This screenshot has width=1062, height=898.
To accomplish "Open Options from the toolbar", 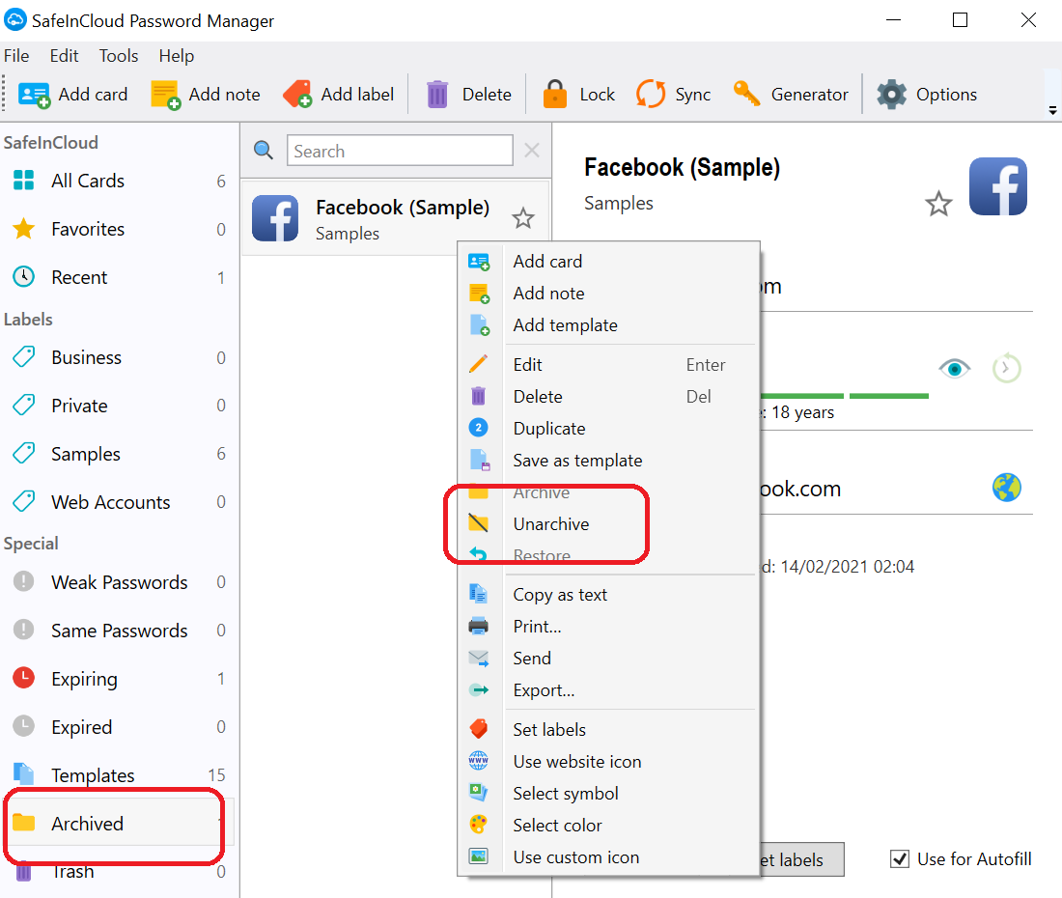I will pyautogui.click(x=927, y=94).
